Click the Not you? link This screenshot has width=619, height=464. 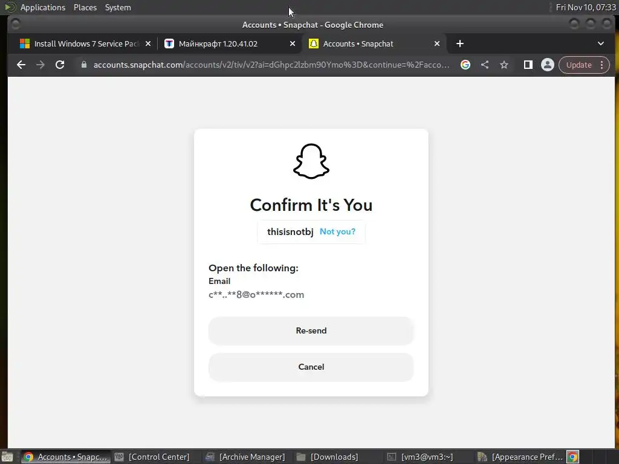click(337, 231)
